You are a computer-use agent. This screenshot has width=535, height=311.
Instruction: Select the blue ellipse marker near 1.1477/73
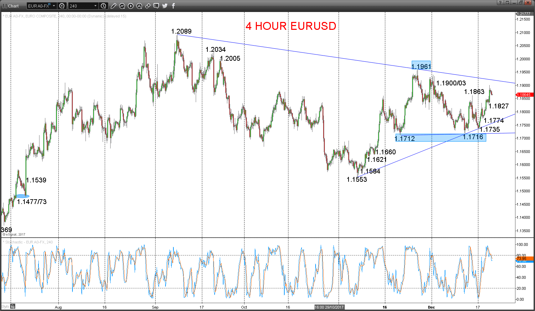pyautogui.click(x=23, y=196)
